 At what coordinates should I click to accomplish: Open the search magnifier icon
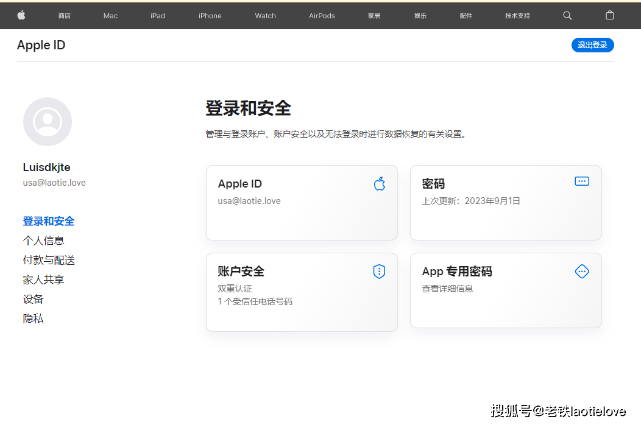(x=567, y=15)
